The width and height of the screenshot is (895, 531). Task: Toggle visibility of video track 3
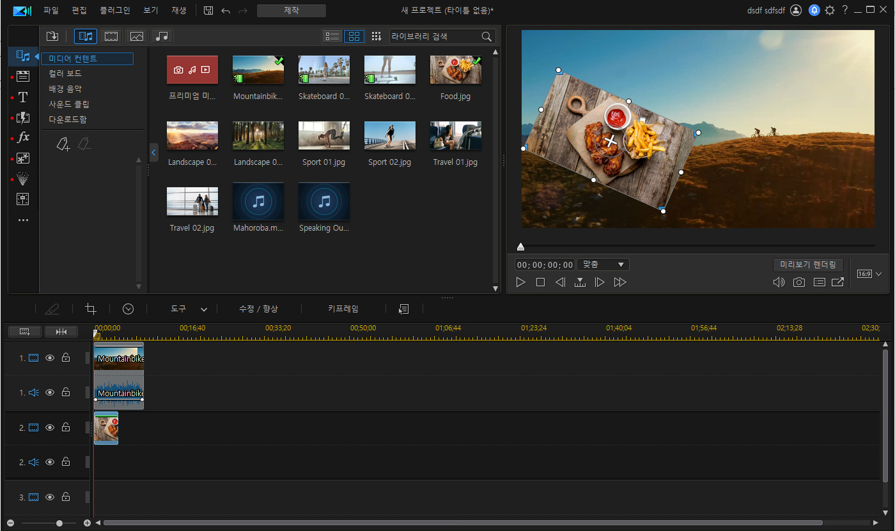click(50, 497)
